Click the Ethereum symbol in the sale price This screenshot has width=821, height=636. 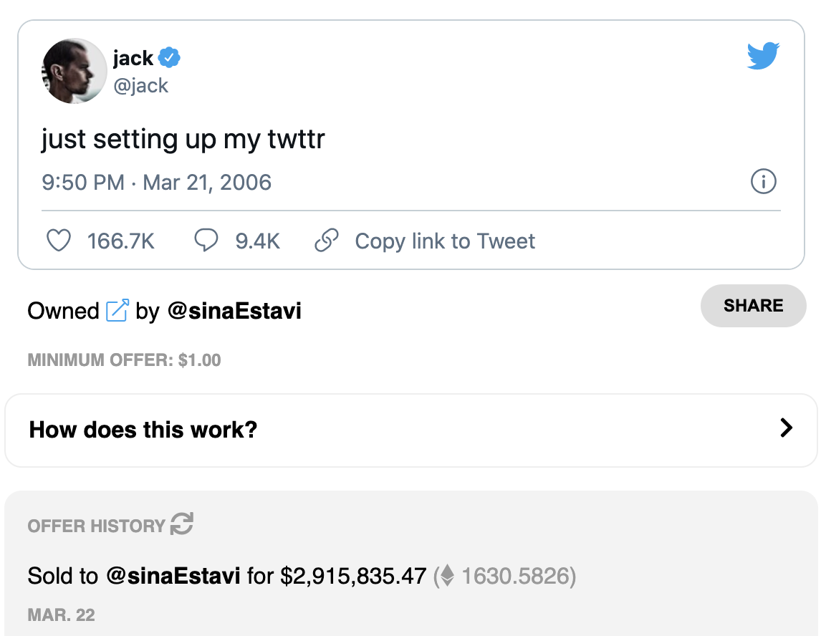[x=447, y=576]
